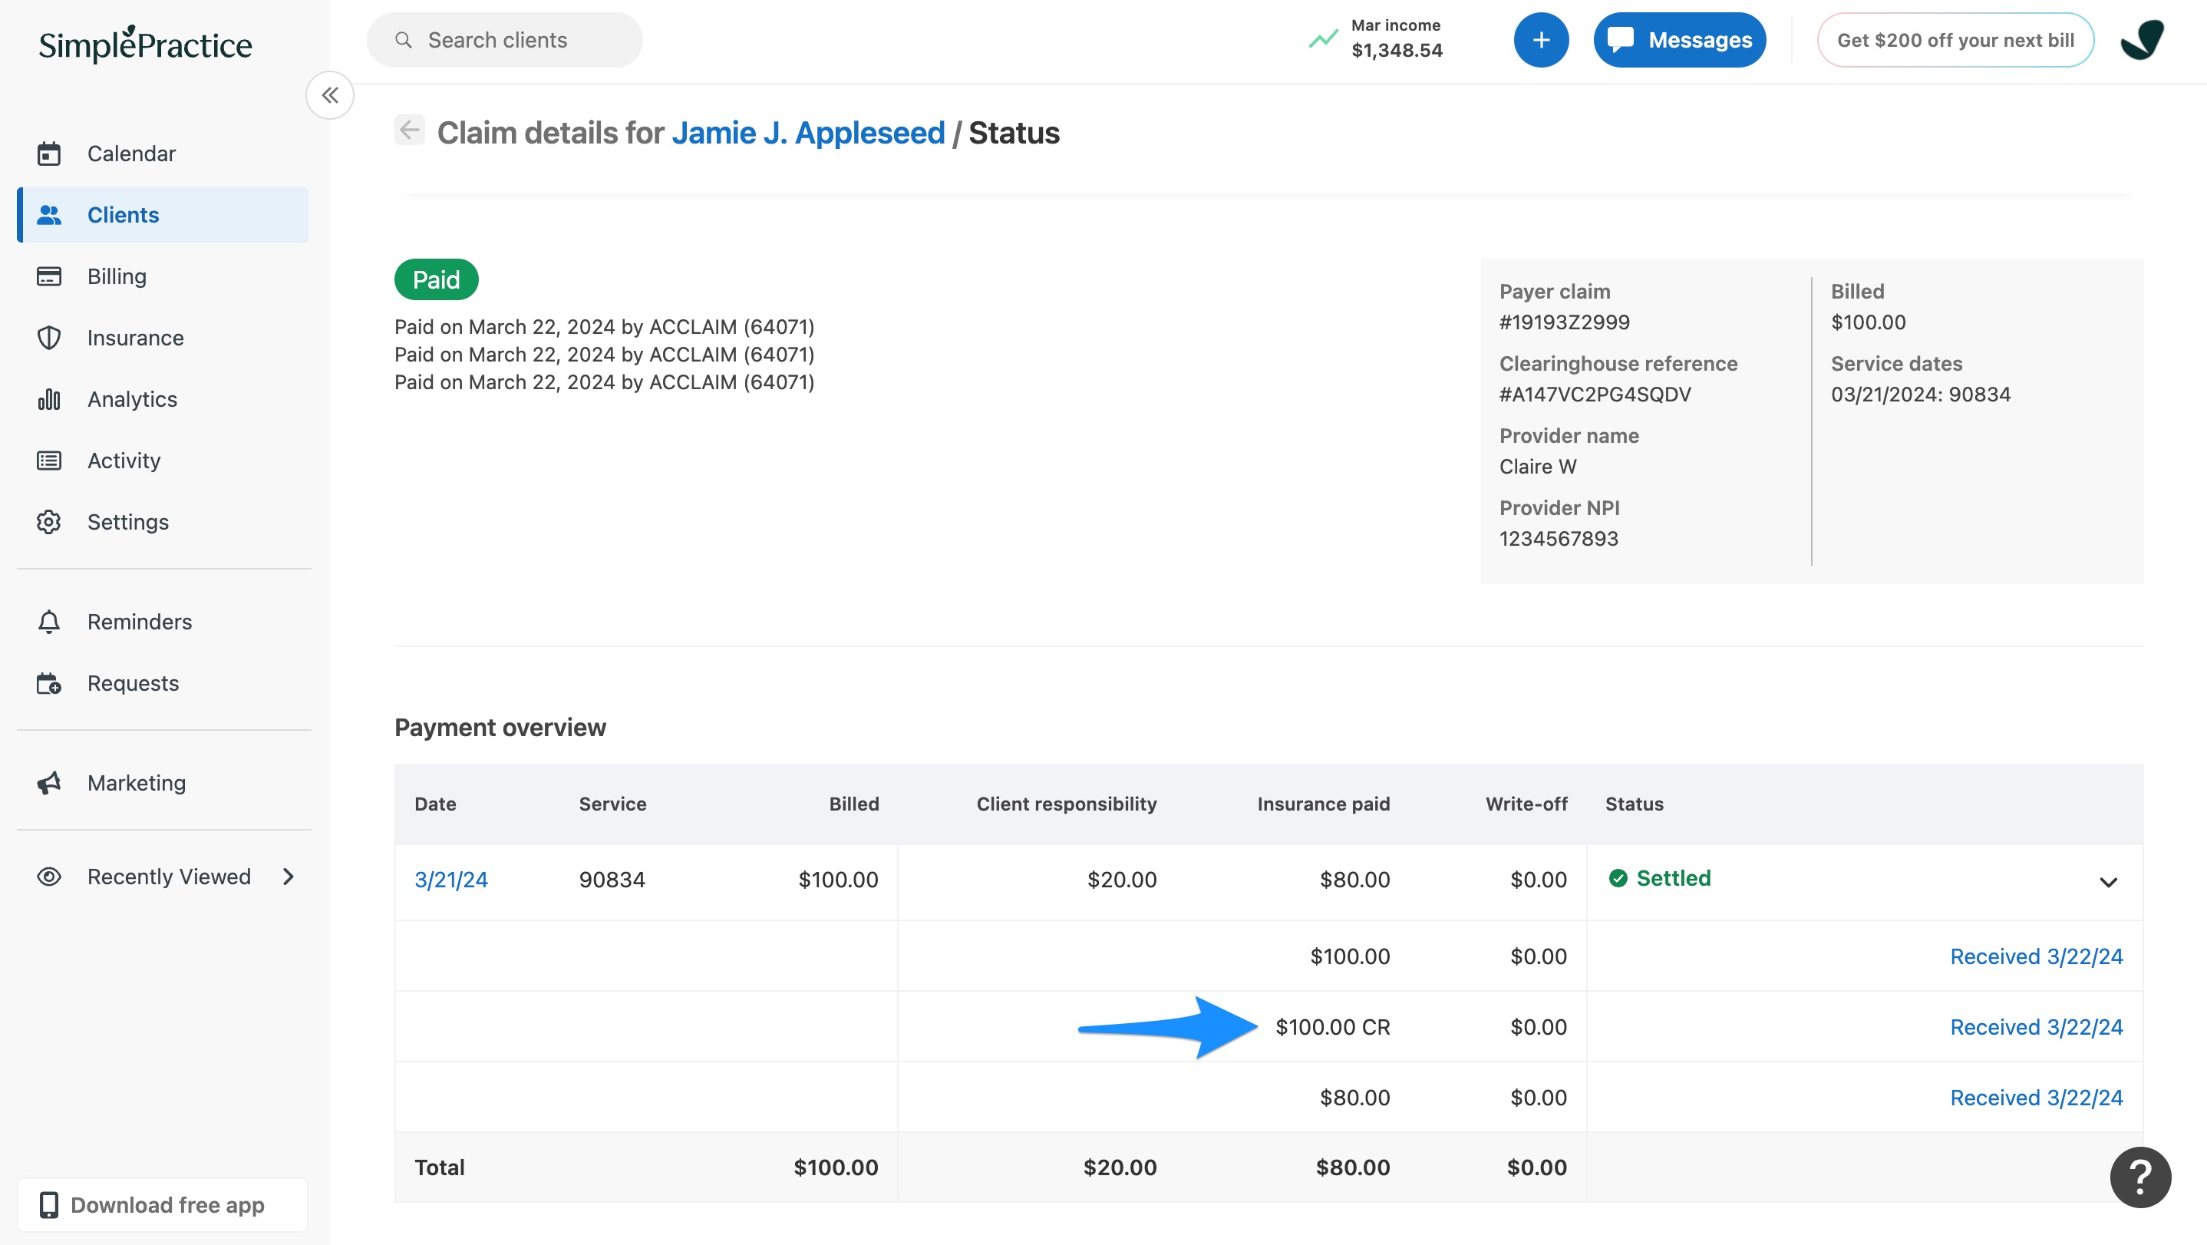Viewport: 2207px width, 1245px height.
Task: Open Requests in the sidebar
Action: click(x=163, y=683)
